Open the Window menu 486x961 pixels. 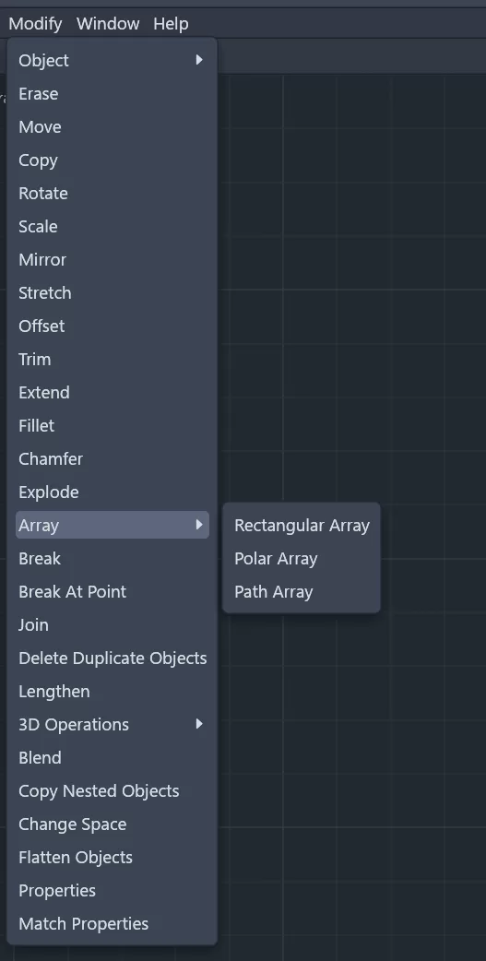108,24
